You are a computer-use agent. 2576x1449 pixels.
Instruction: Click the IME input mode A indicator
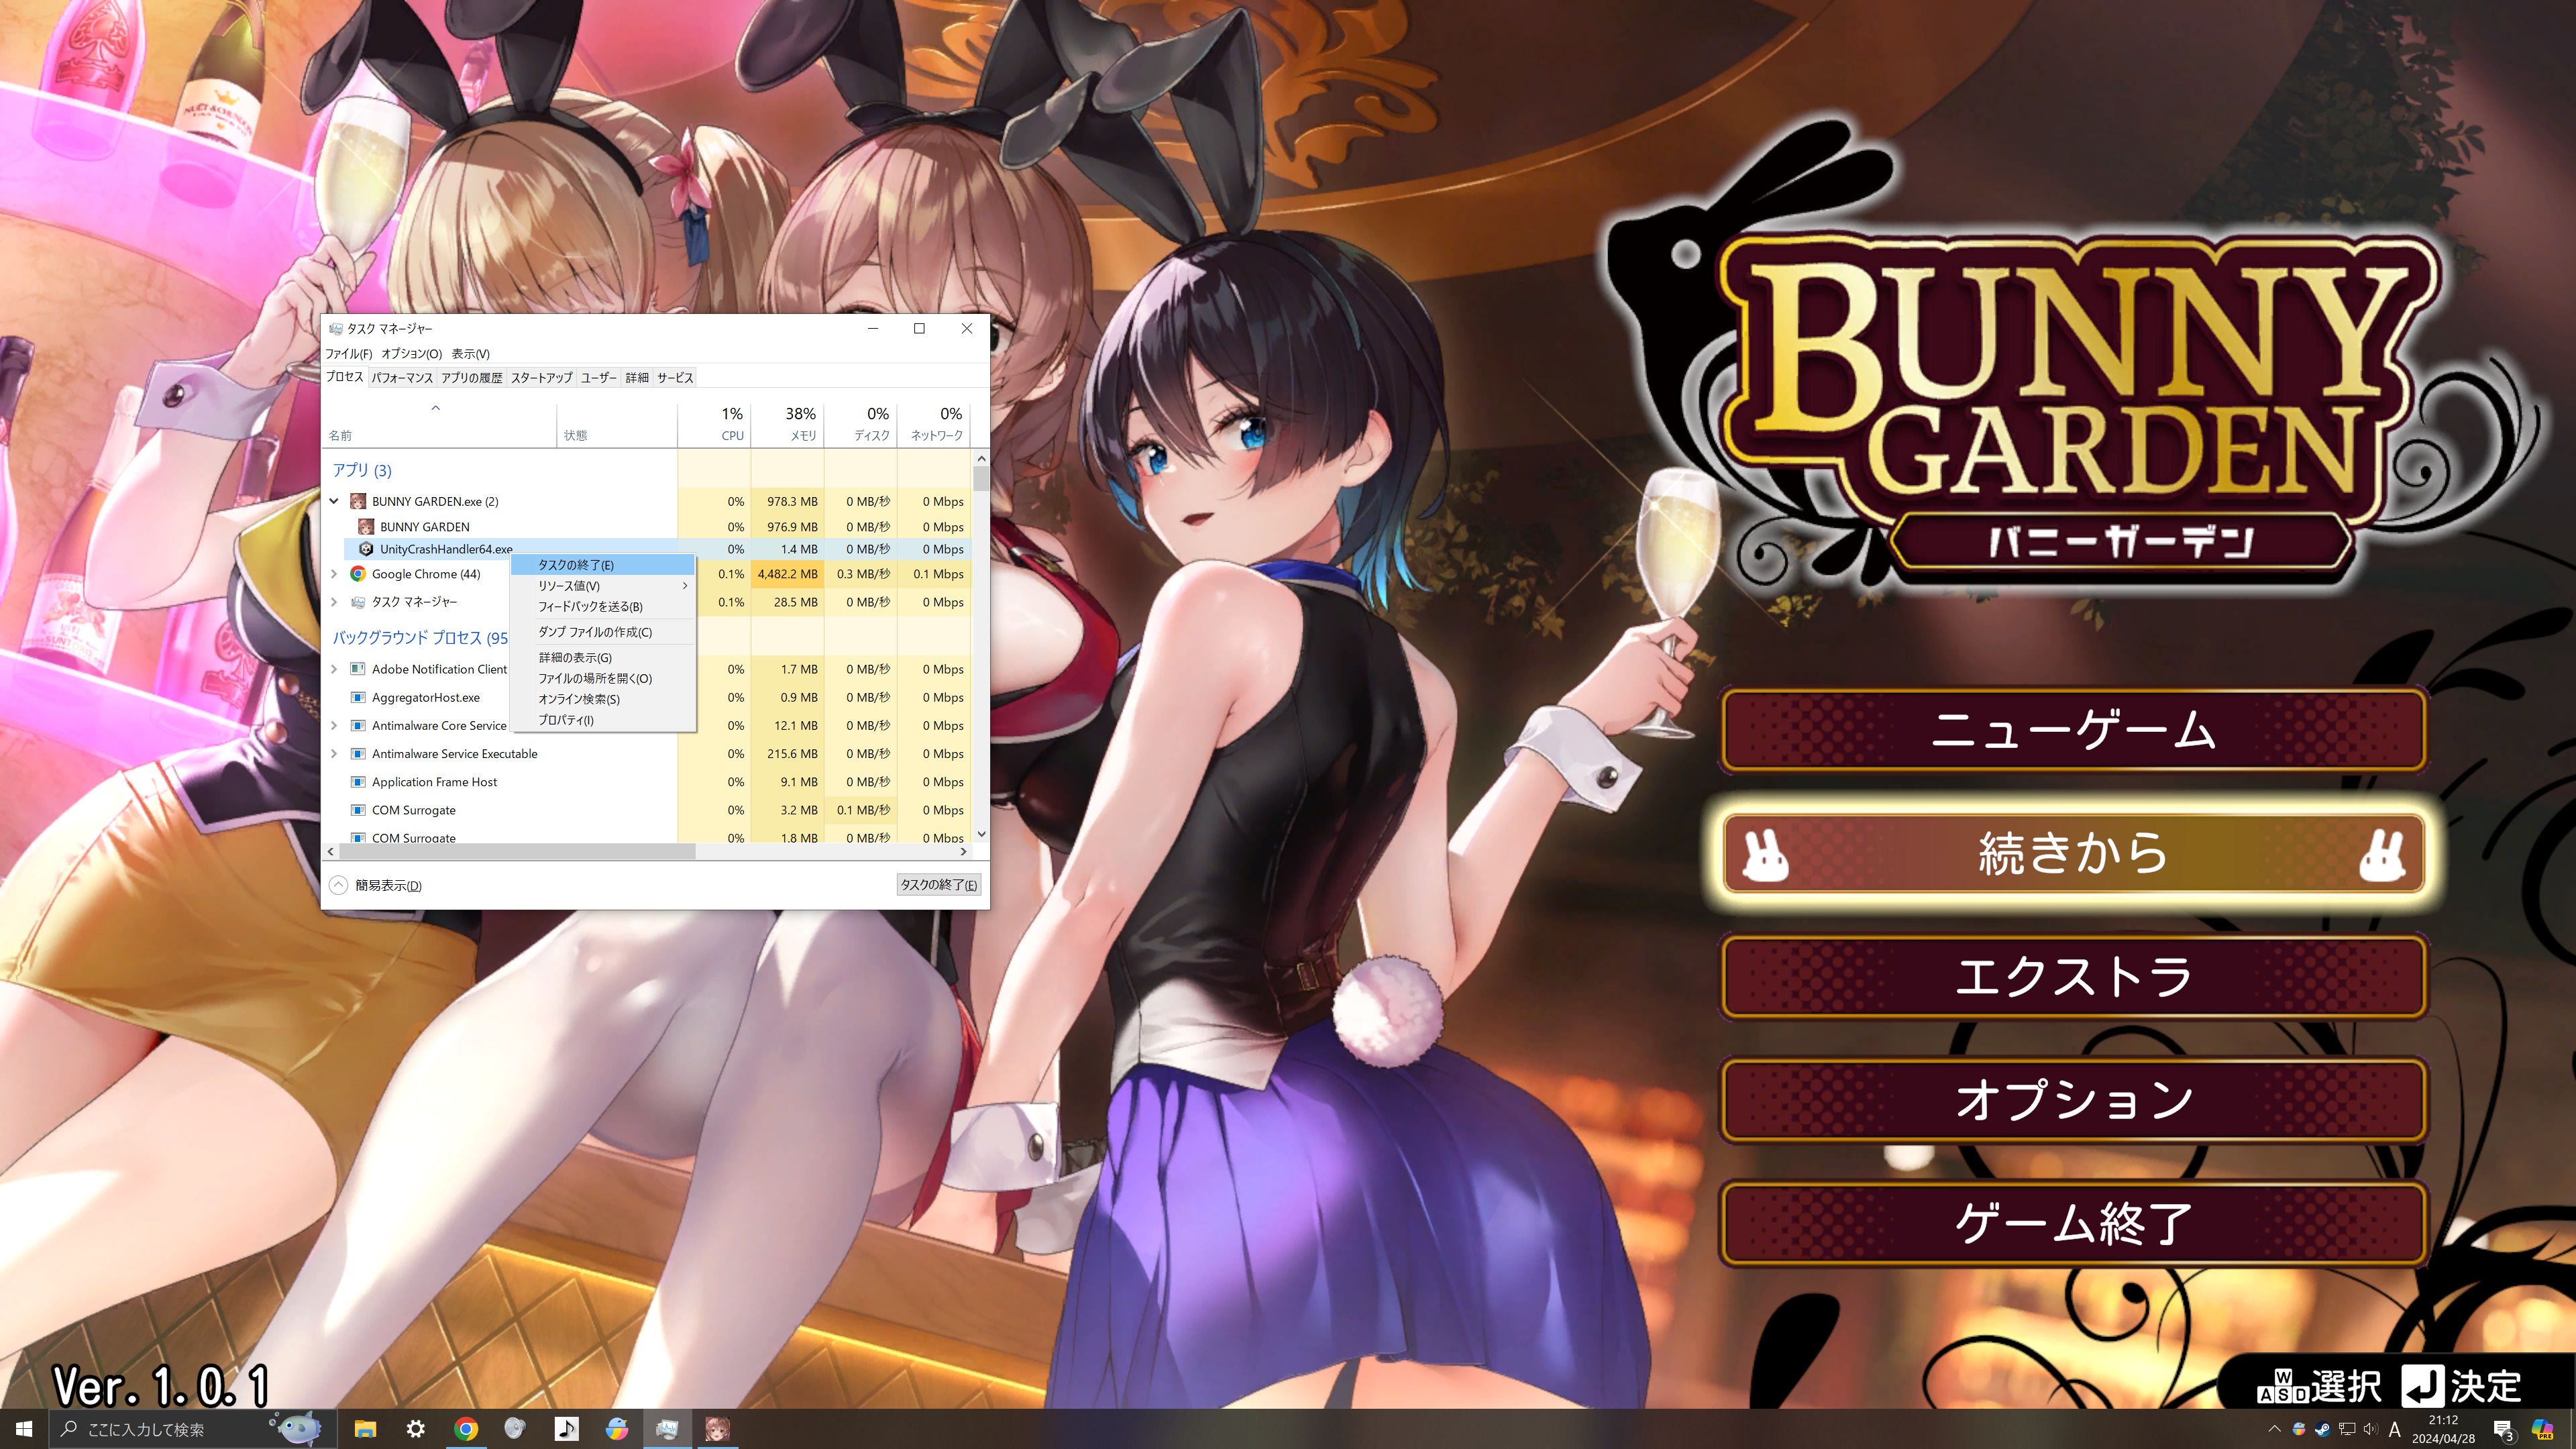2395,1429
